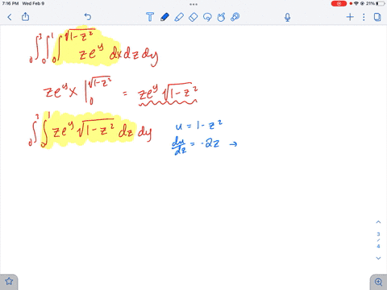The image size is (387, 290).
Task: Open the share and export menu
Action: pyautogui.click(x=25, y=17)
